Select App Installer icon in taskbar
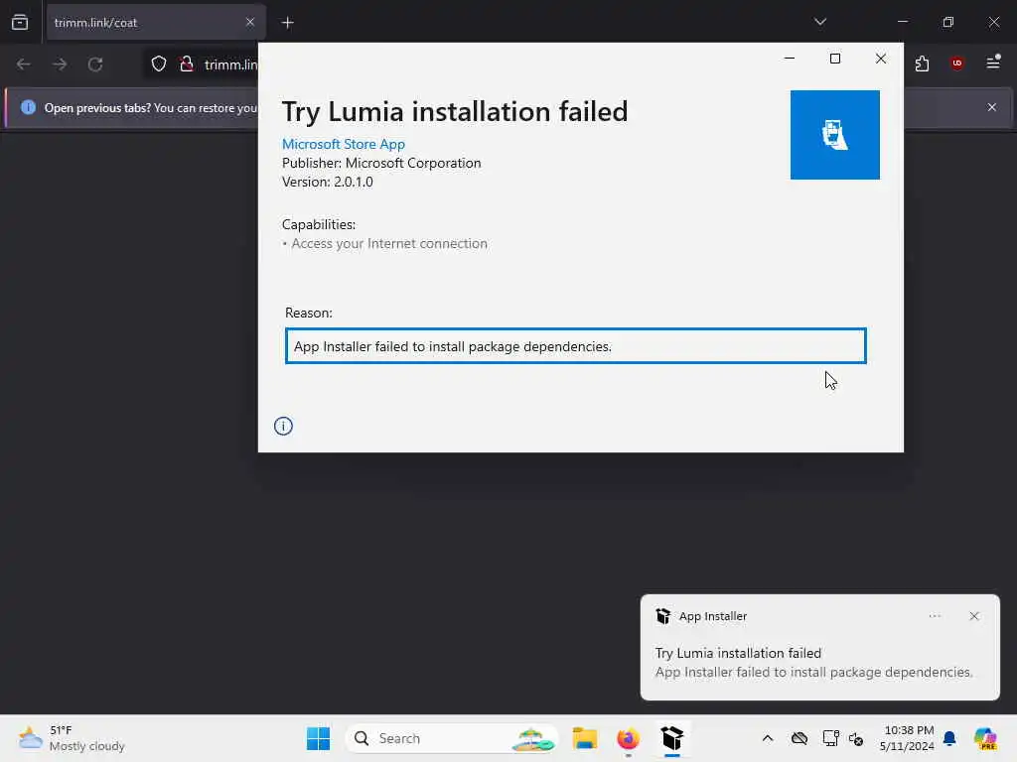1017x762 pixels. coord(672,738)
